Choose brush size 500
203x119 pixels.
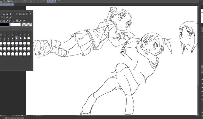point(29,49)
